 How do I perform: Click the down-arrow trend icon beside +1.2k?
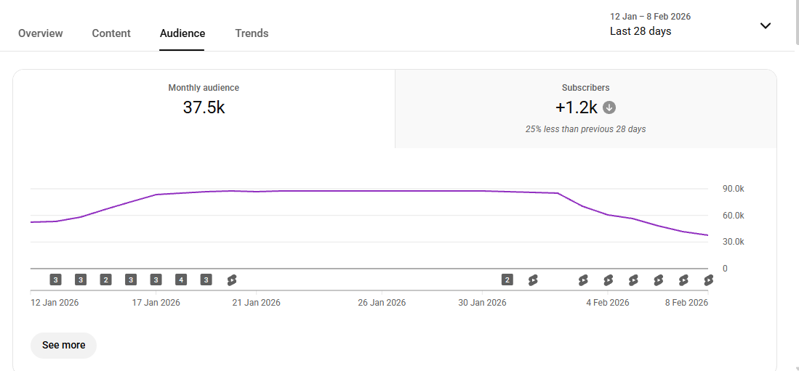pyautogui.click(x=609, y=107)
